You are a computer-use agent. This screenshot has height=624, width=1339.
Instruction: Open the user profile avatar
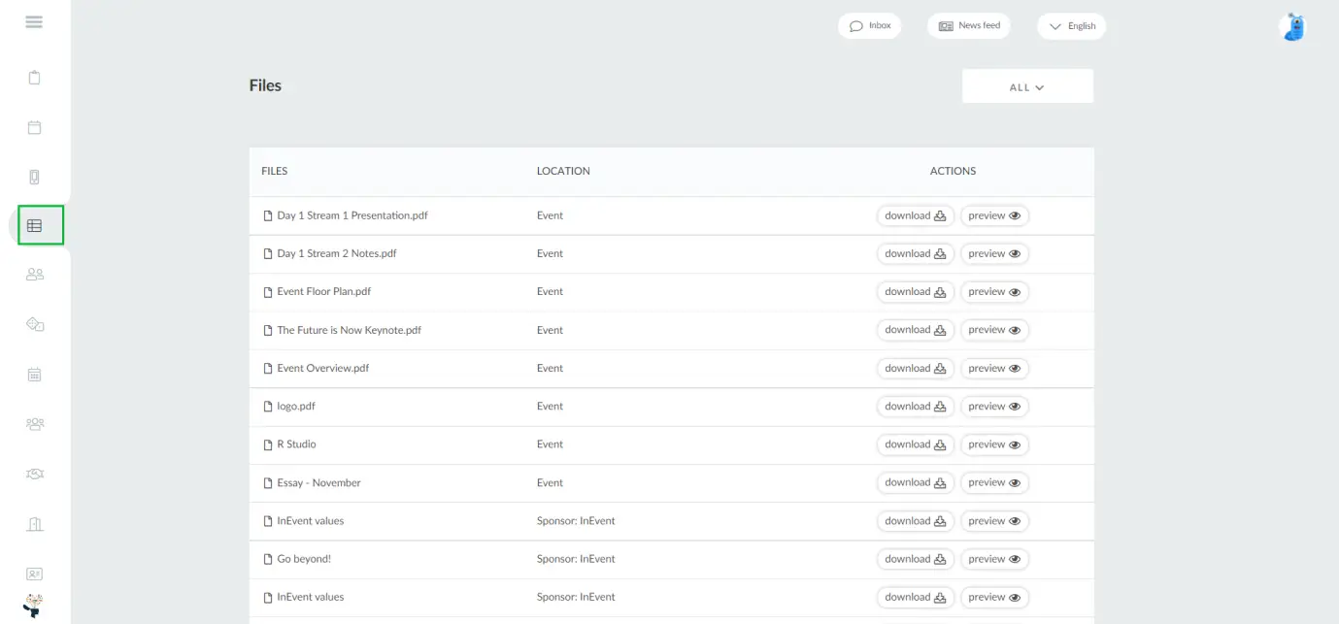pos(1292,26)
